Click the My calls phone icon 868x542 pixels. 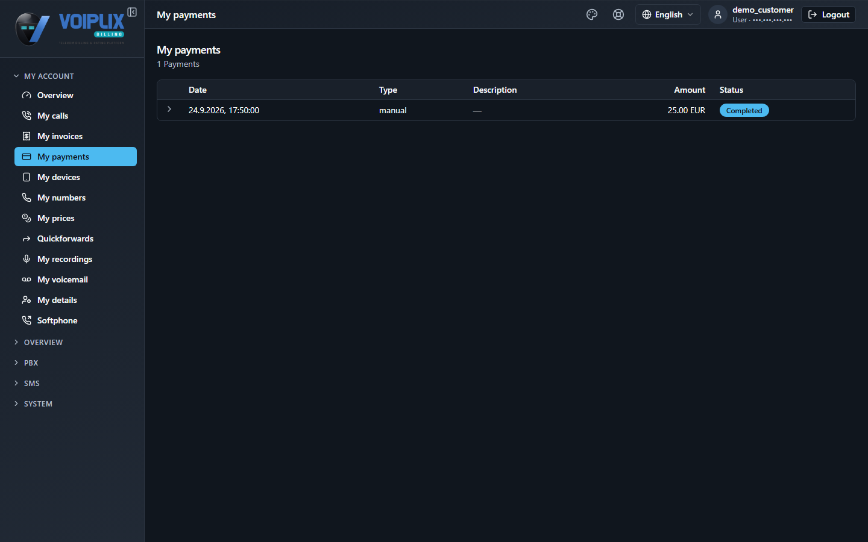click(27, 116)
